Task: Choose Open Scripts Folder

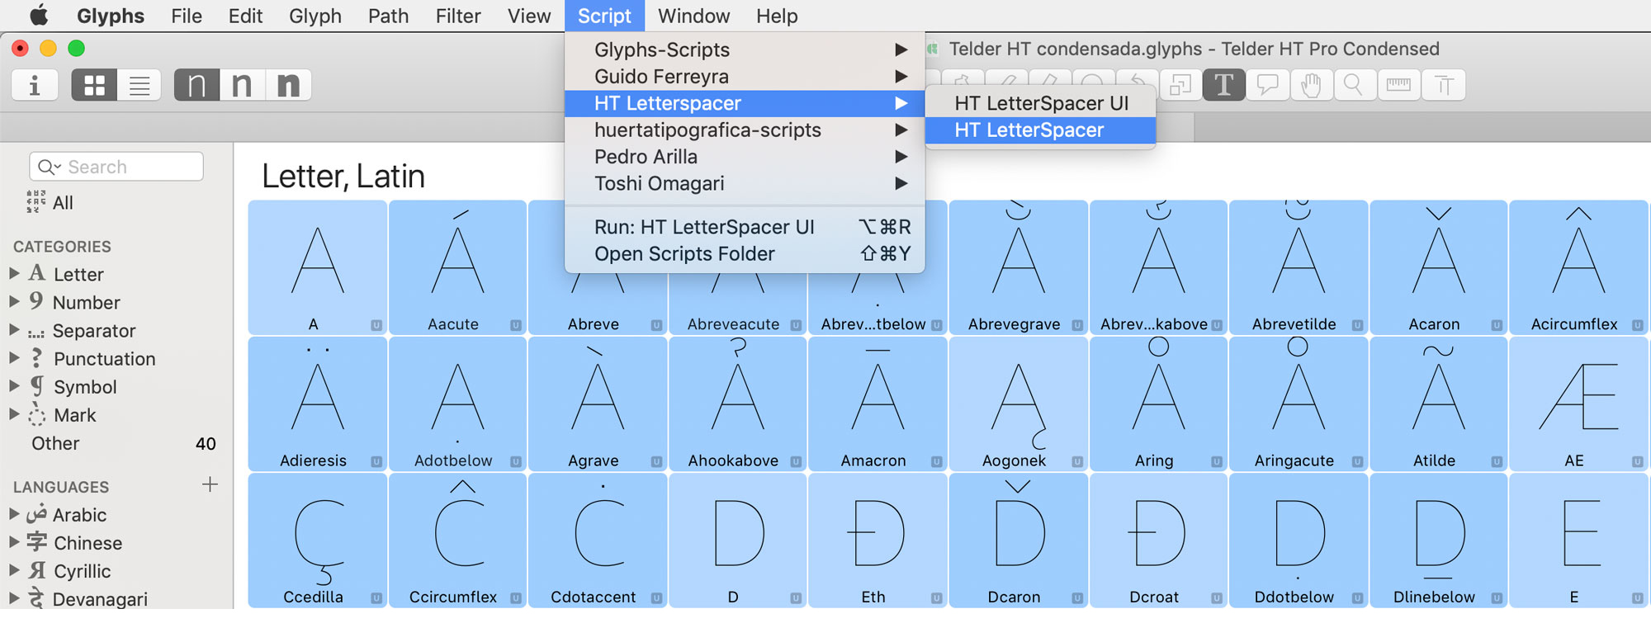Action: [745, 254]
